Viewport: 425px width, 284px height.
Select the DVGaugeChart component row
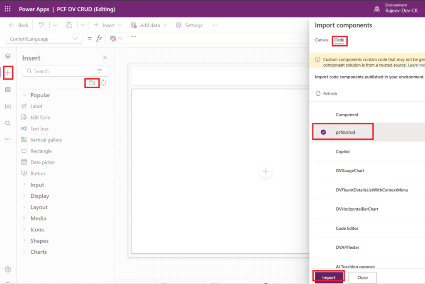coord(350,171)
